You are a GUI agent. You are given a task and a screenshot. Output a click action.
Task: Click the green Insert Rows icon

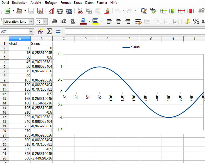tap(164, 11)
